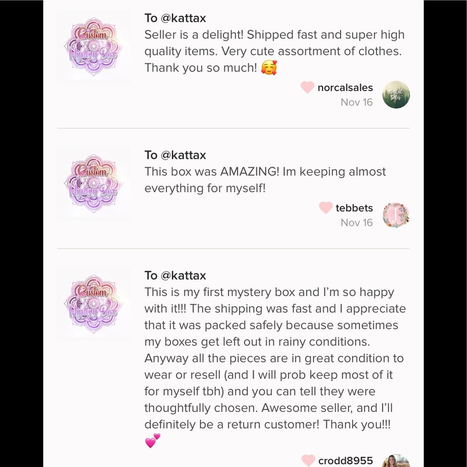The image size is (467, 467).
Task: Tap the heart beside norcalsales
Action: click(x=307, y=87)
